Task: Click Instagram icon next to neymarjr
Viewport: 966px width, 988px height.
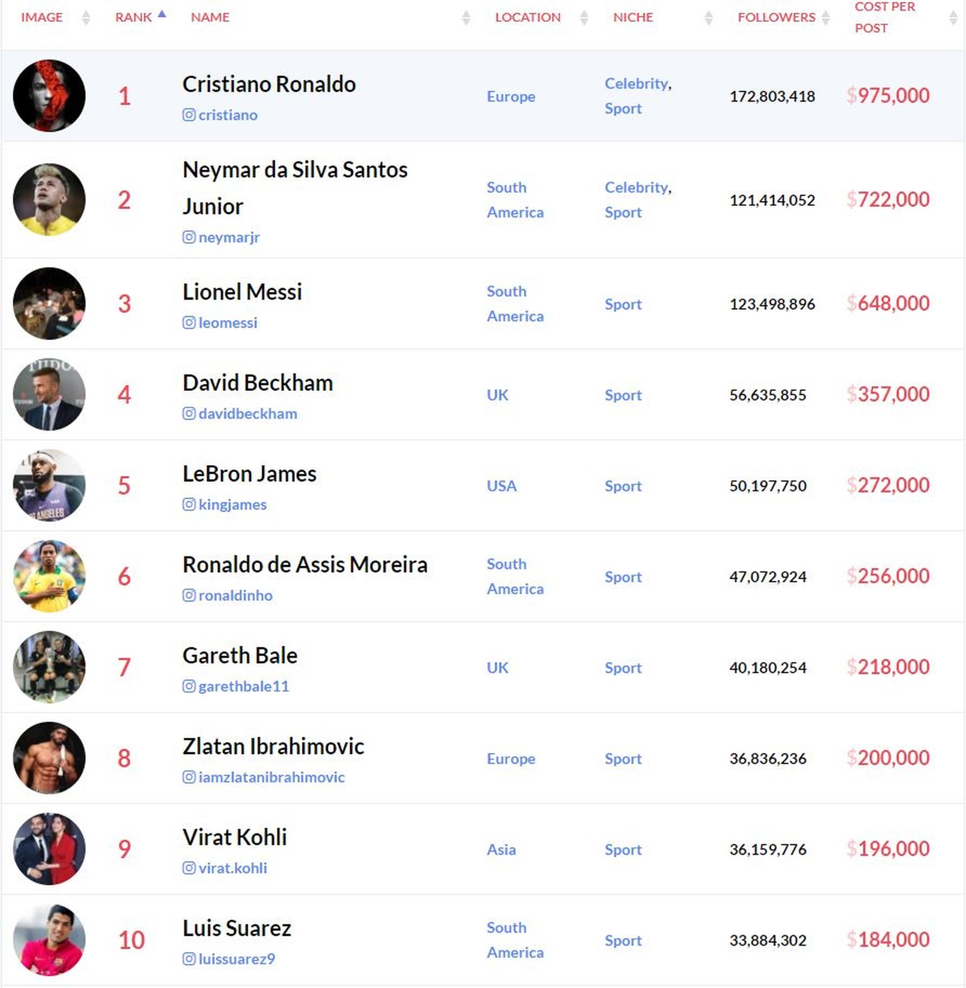Action: tap(189, 238)
